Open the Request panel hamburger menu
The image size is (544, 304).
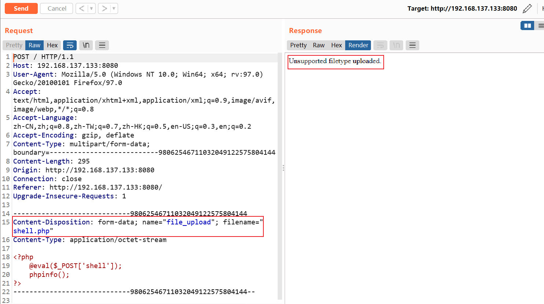pyautogui.click(x=102, y=45)
